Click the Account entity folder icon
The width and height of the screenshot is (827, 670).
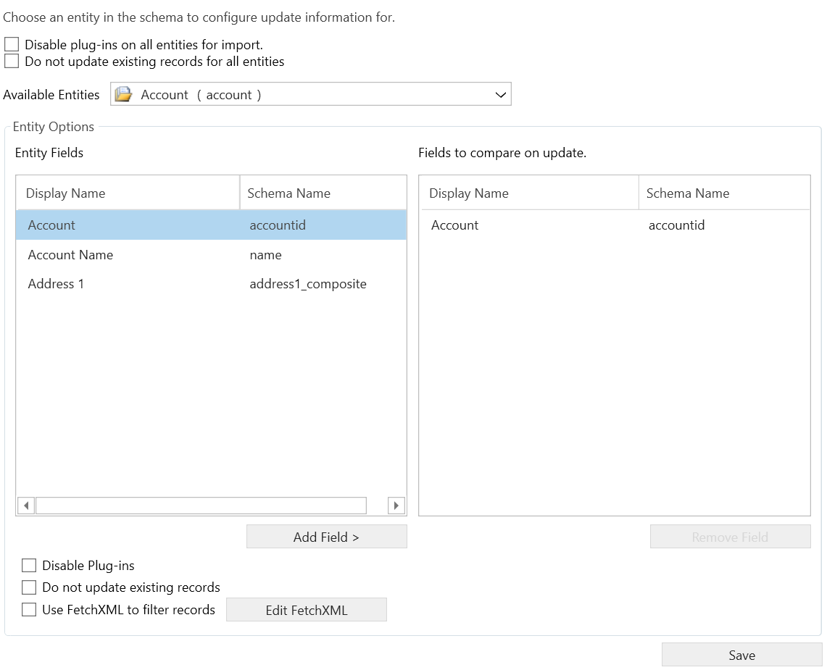(x=123, y=94)
